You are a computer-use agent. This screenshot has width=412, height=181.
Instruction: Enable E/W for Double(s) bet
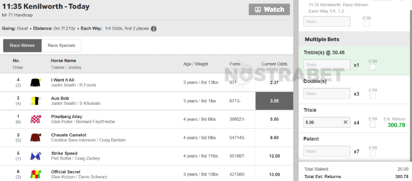tap(373, 96)
